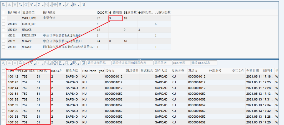Export the IDoc list

click(x=68, y=63)
